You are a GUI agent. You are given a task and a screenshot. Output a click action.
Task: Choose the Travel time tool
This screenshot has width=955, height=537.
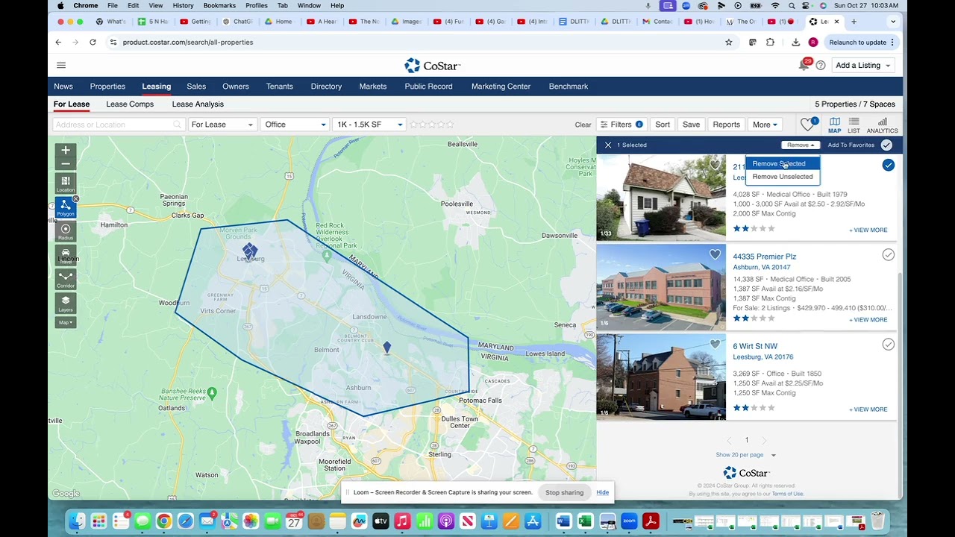(x=66, y=256)
